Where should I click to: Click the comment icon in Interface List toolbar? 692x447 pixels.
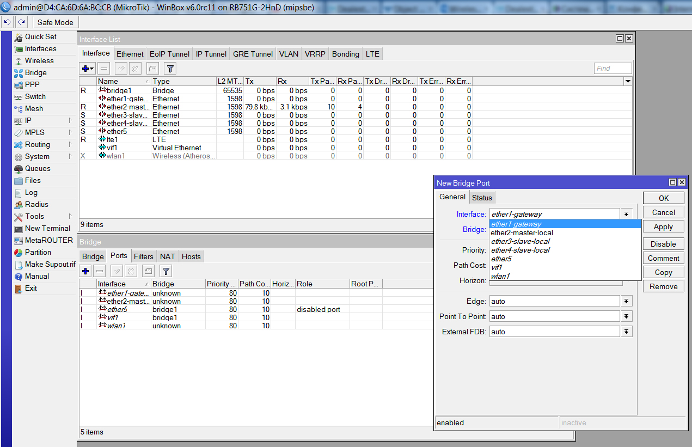(x=152, y=69)
